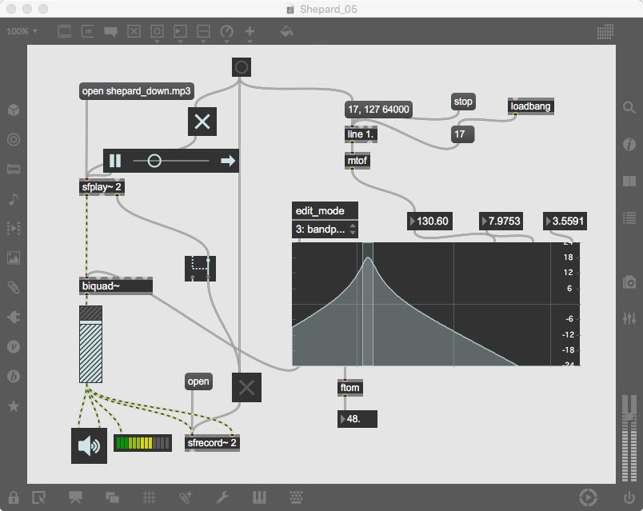Click the '17' message box
The height and width of the screenshot is (511, 643).
[462, 134]
